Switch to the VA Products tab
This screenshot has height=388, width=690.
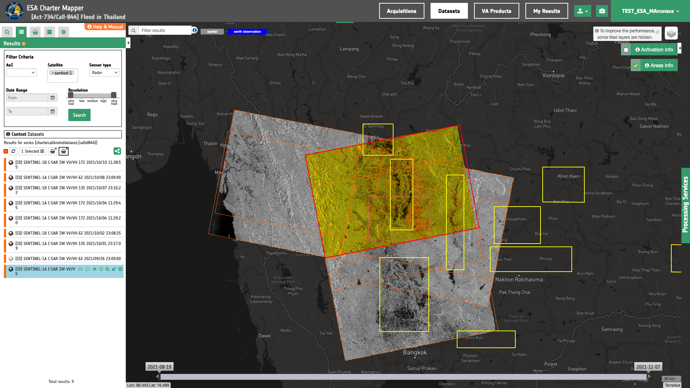[x=496, y=11]
